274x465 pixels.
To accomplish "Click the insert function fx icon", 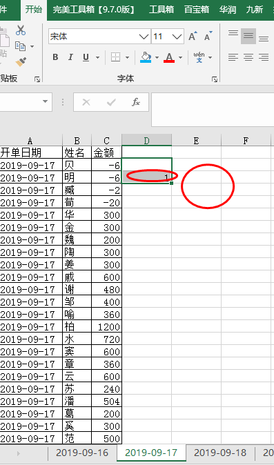I will pyautogui.click(x=136, y=102).
